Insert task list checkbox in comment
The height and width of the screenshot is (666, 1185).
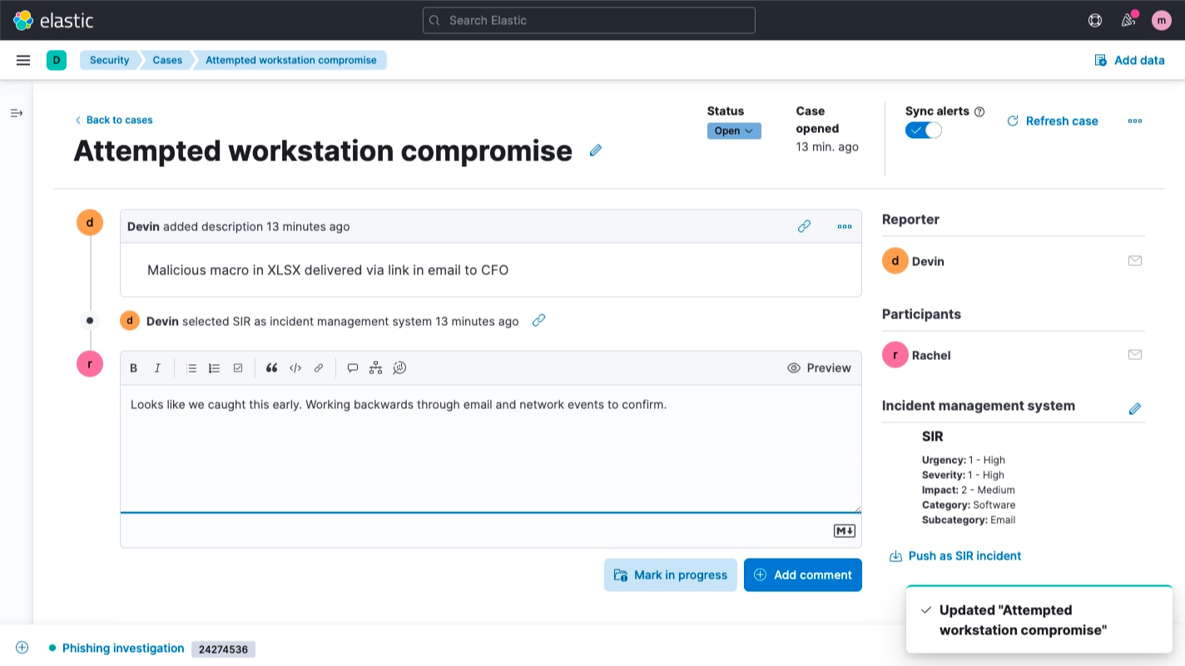[x=238, y=368]
